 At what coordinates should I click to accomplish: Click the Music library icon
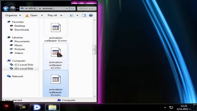tap(11, 45)
